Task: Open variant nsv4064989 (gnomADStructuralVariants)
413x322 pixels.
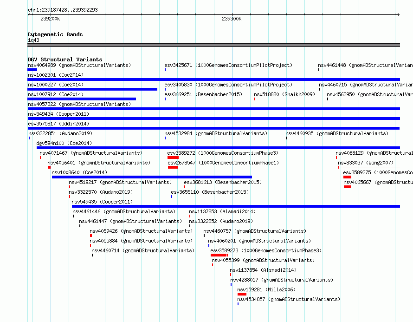Action: point(79,65)
